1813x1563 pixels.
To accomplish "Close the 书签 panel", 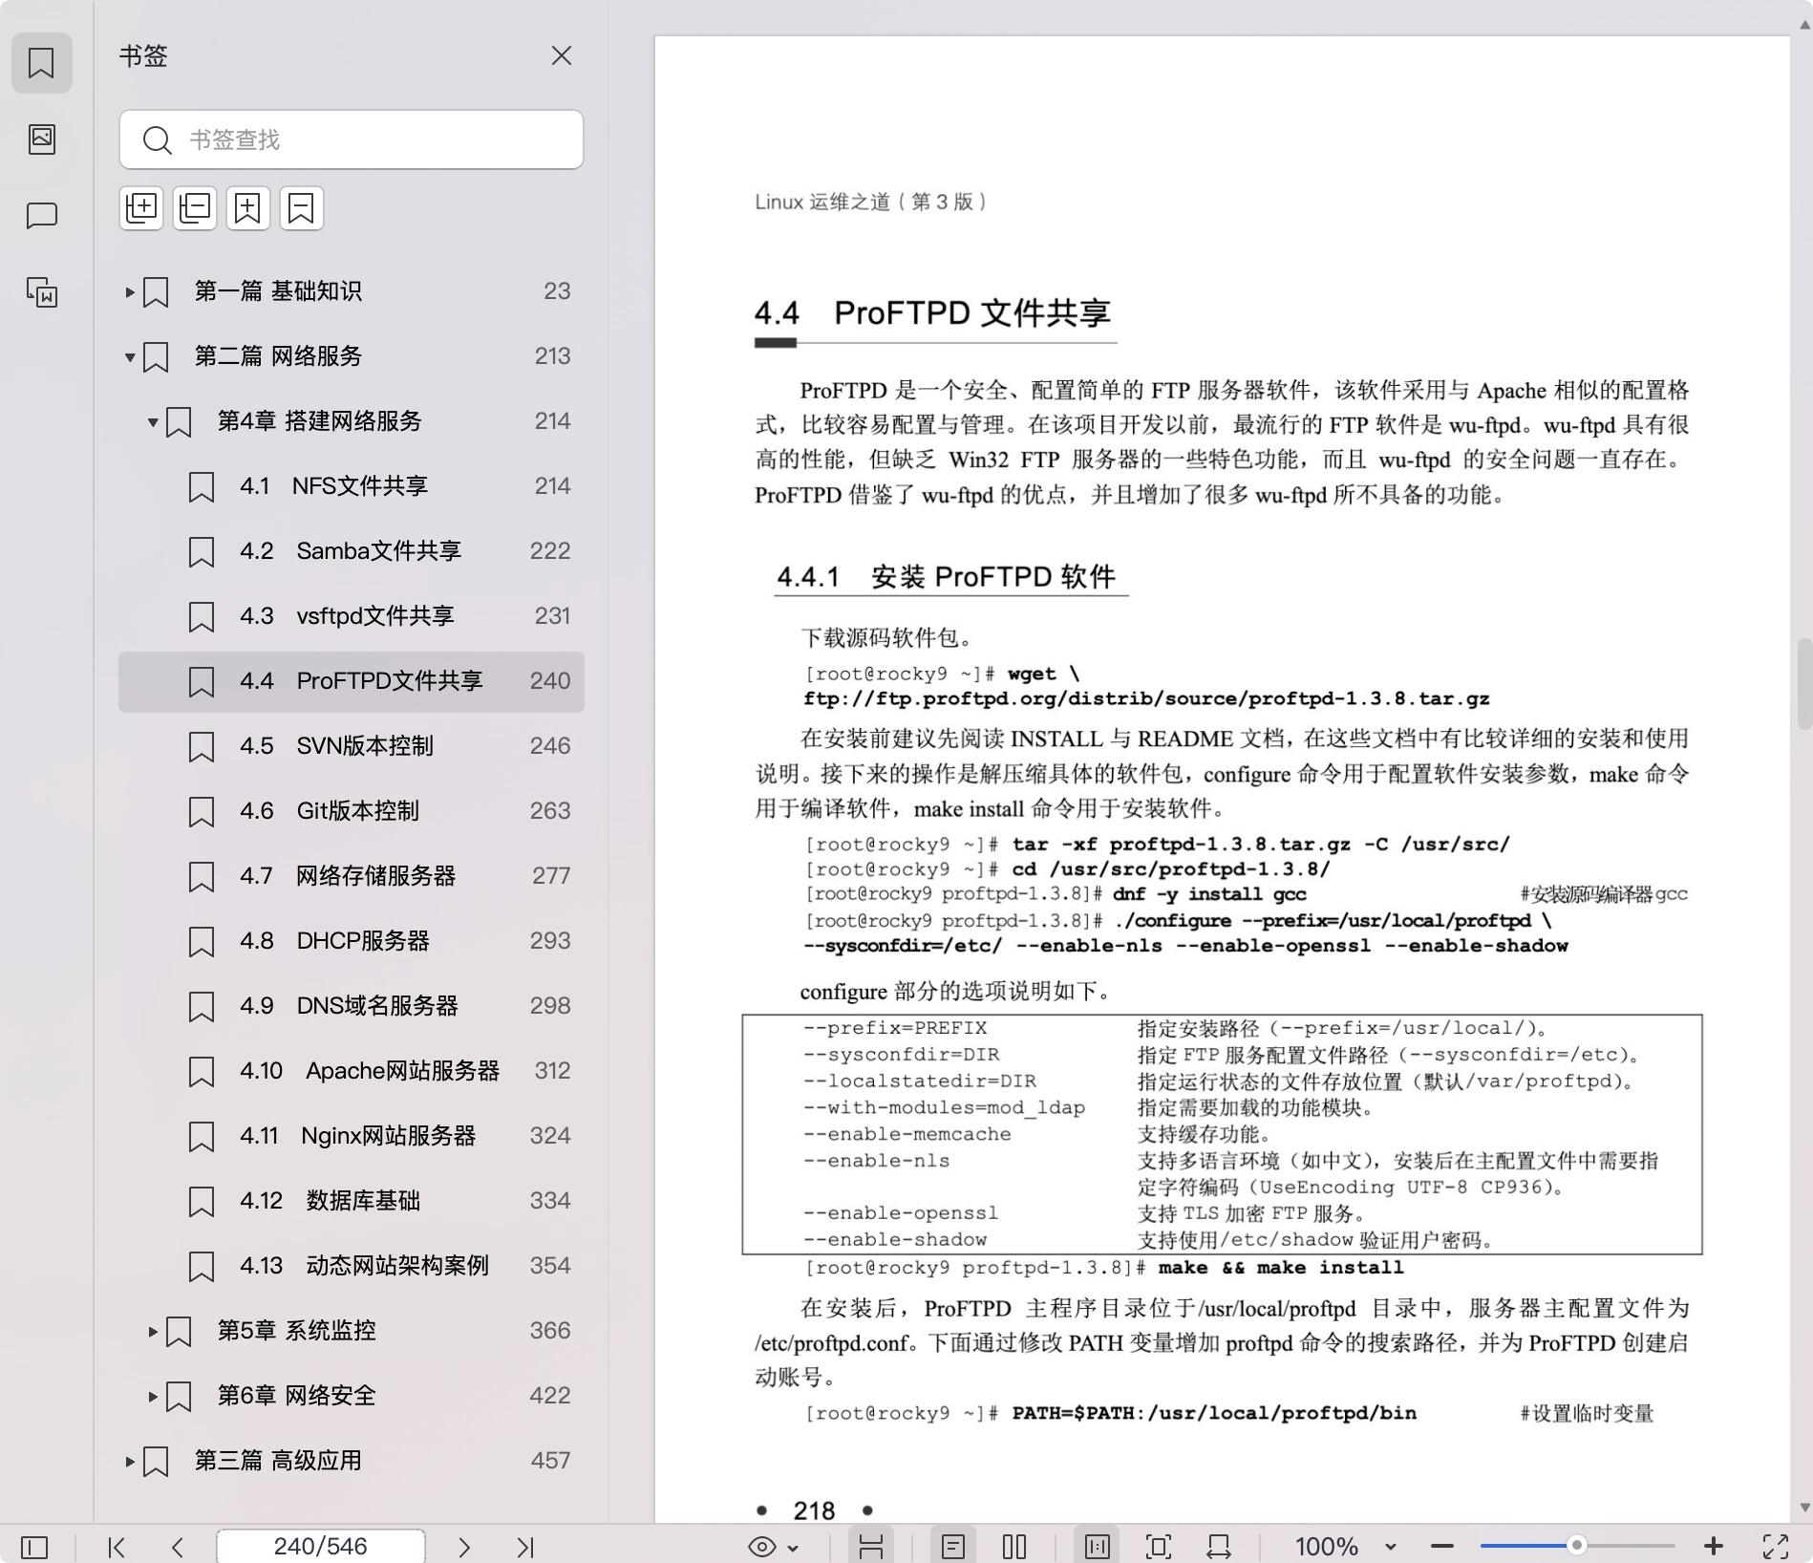I will click(x=562, y=56).
